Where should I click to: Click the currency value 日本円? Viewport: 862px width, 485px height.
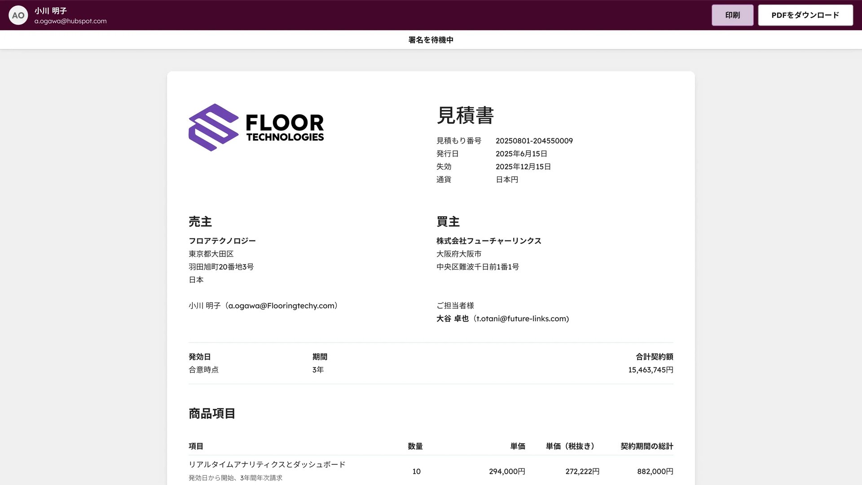click(x=506, y=179)
